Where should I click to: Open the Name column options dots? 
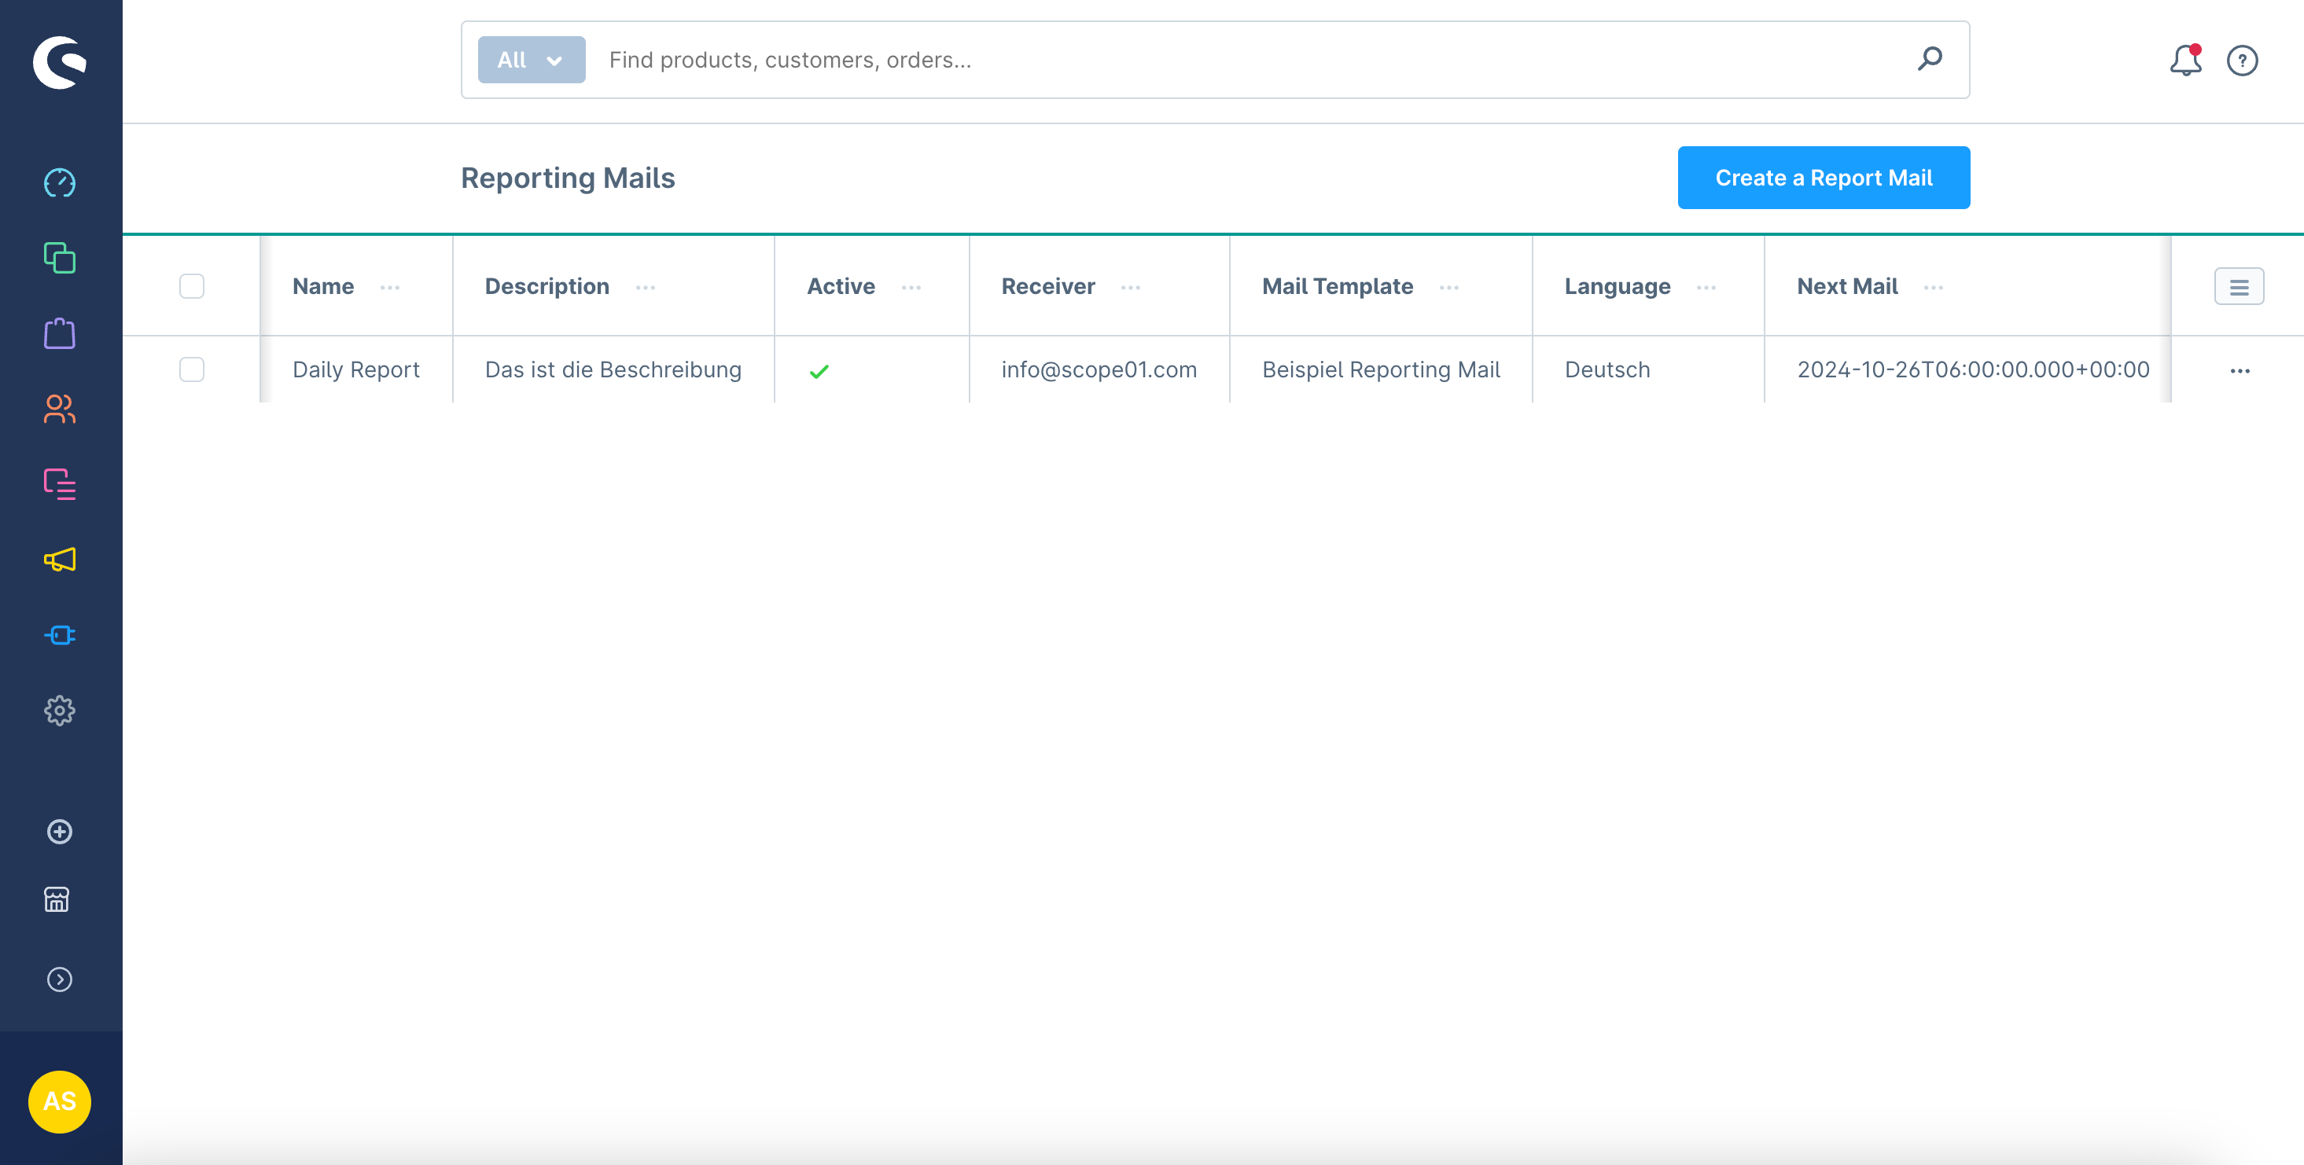point(390,287)
